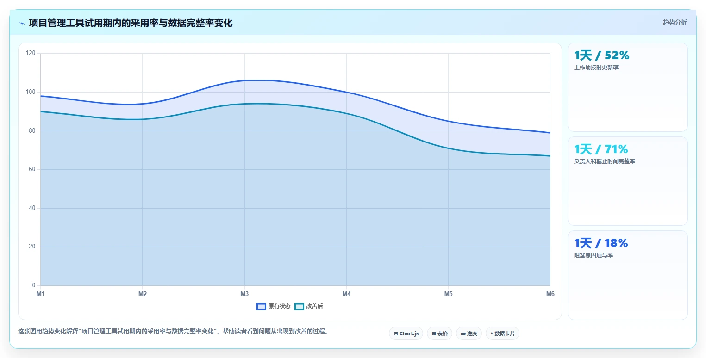
Task: Click the 20 y-axis value
Action: click(x=32, y=247)
